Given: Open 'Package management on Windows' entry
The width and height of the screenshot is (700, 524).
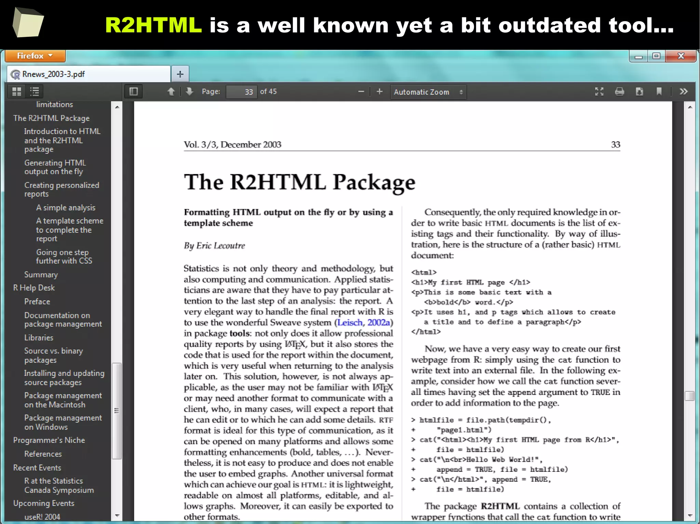Looking at the screenshot, I should pos(63,422).
